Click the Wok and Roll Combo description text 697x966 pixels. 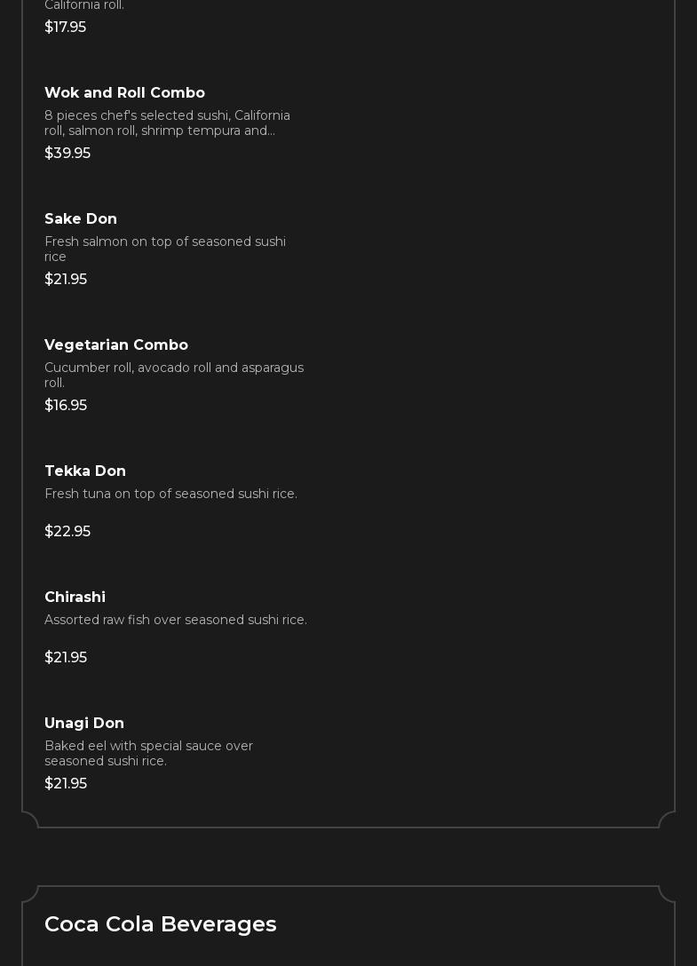pyautogui.click(x=167, y=123)
